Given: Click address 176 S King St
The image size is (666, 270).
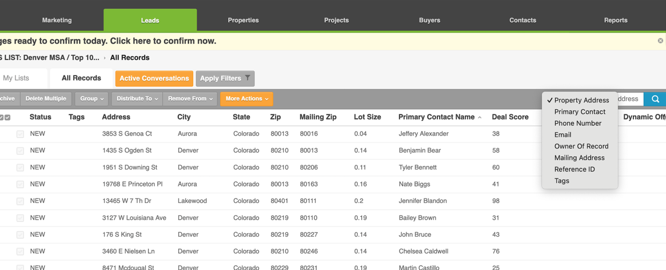Looking at the screenshot, I should (x=122, y=235).
